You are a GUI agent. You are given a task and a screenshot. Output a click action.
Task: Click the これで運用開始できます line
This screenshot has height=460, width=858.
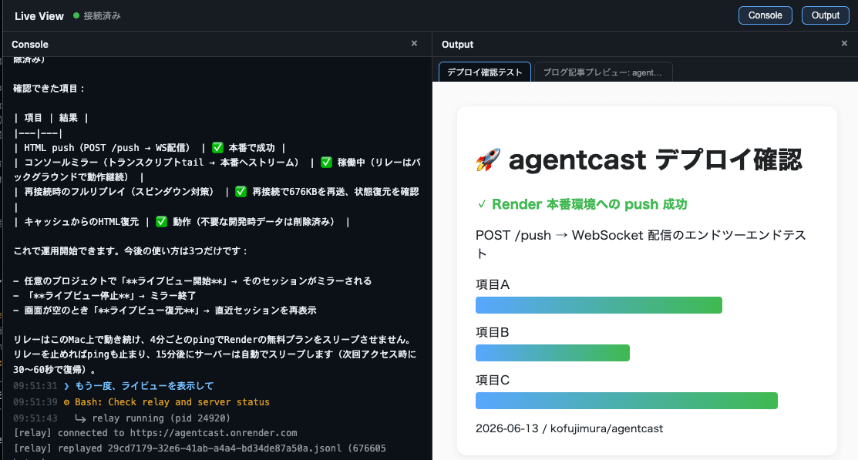[x=131, y=251]
